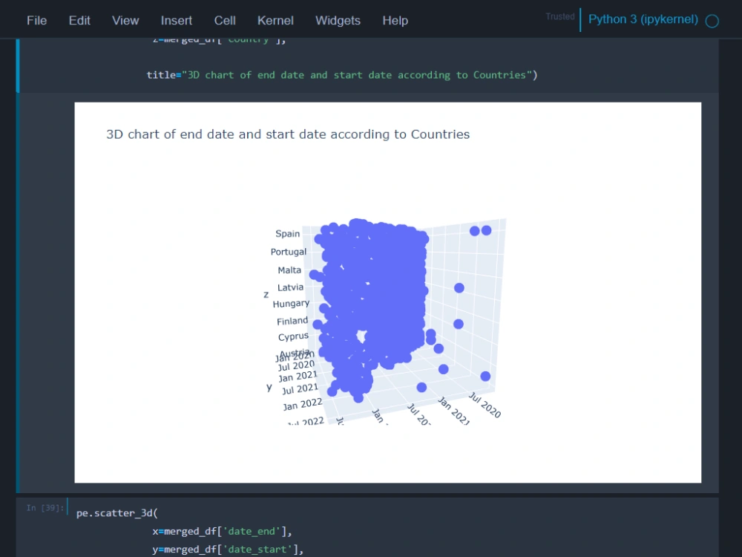Image resolution: width=742 pixels, height=557 pixels.
Task: Click the Spain axis label on the chart
Action: click(x=287, y=233)
